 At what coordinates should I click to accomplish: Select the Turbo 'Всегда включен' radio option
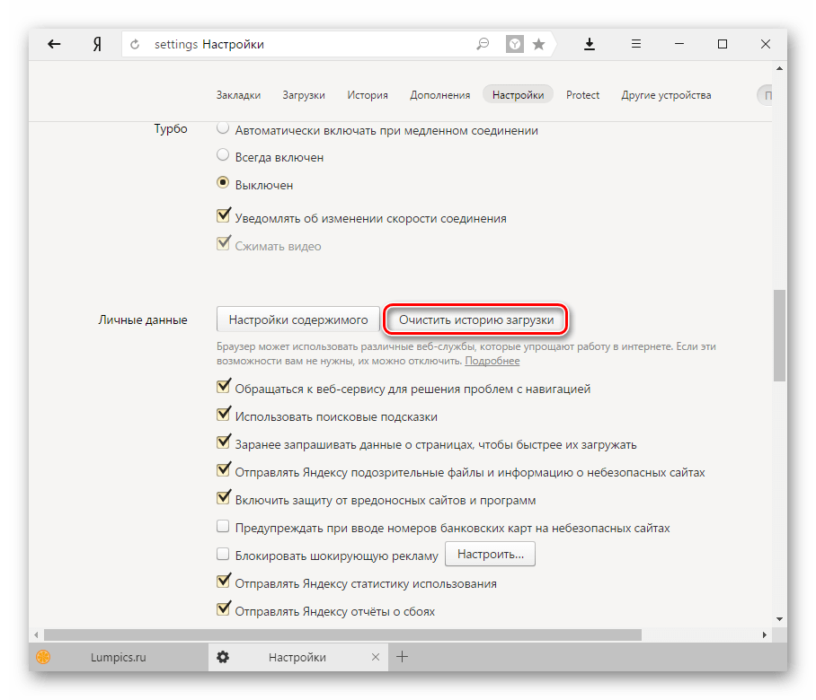click(x=223, y=156)
